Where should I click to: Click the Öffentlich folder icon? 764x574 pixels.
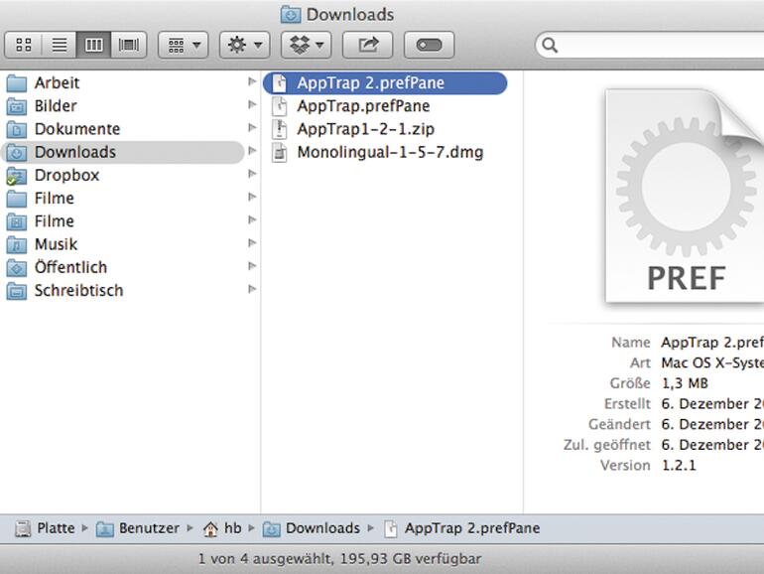pyautogui.click(x=17, y=268)
